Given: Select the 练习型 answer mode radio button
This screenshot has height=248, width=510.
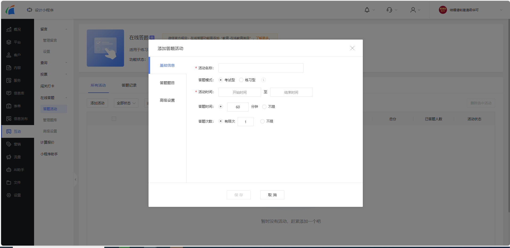Looking at the screenshot, I should pyautogui.click(x=241, y=80).
